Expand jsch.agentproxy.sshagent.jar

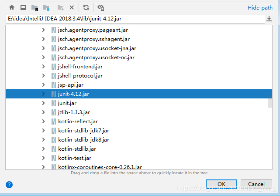(x=43, y=39)
